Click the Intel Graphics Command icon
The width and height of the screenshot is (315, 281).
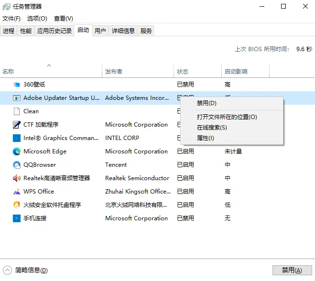pos(17,138)
